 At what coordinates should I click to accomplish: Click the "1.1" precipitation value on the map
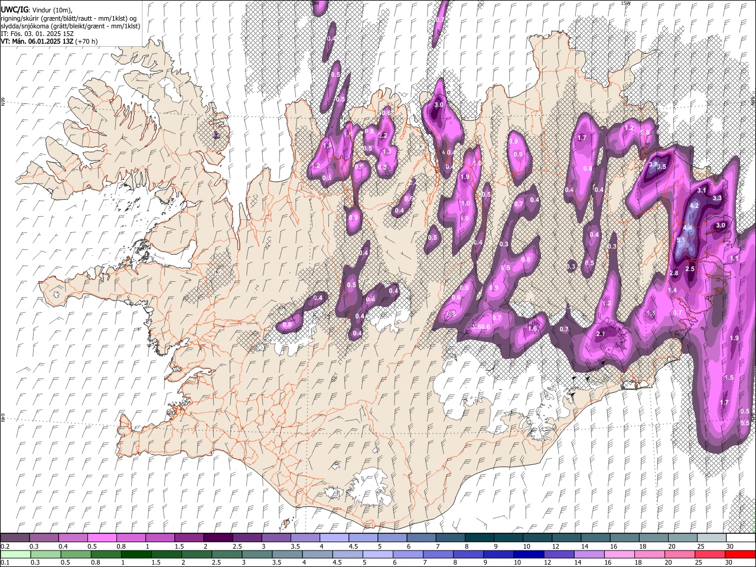coord(734,259)
